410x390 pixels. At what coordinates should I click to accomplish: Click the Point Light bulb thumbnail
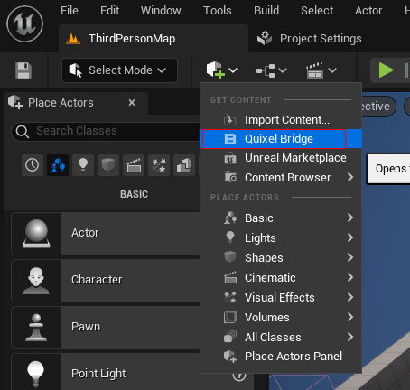tap(36, 373)
